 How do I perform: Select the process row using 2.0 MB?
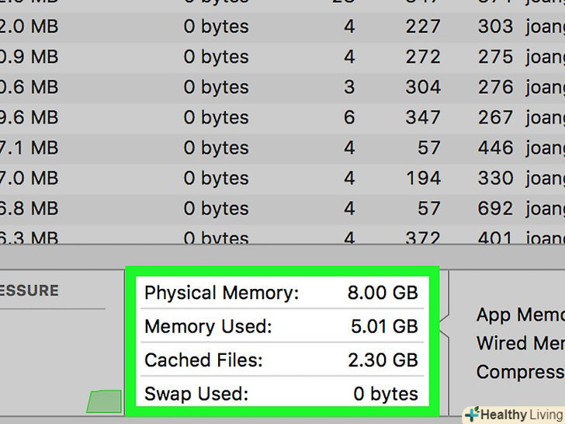coord(233,26)
